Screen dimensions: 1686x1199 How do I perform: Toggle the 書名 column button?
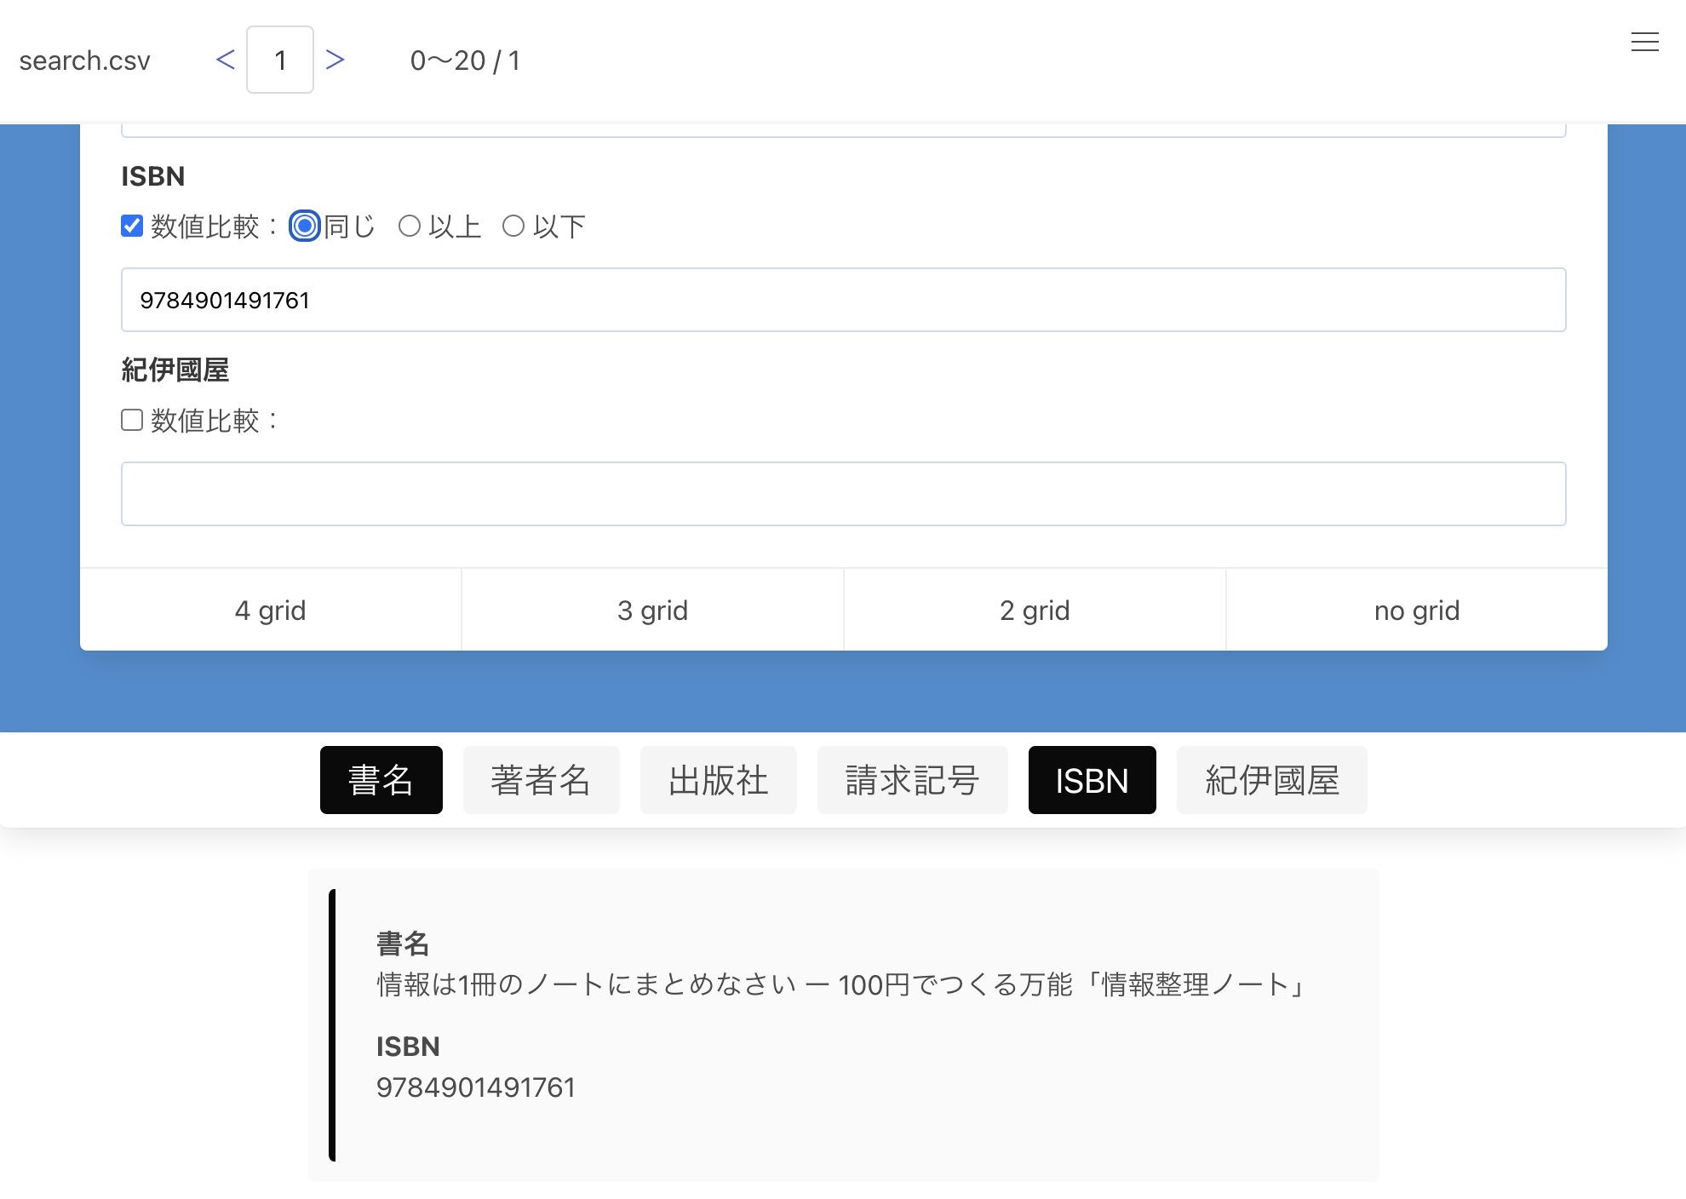click(381, 780)
